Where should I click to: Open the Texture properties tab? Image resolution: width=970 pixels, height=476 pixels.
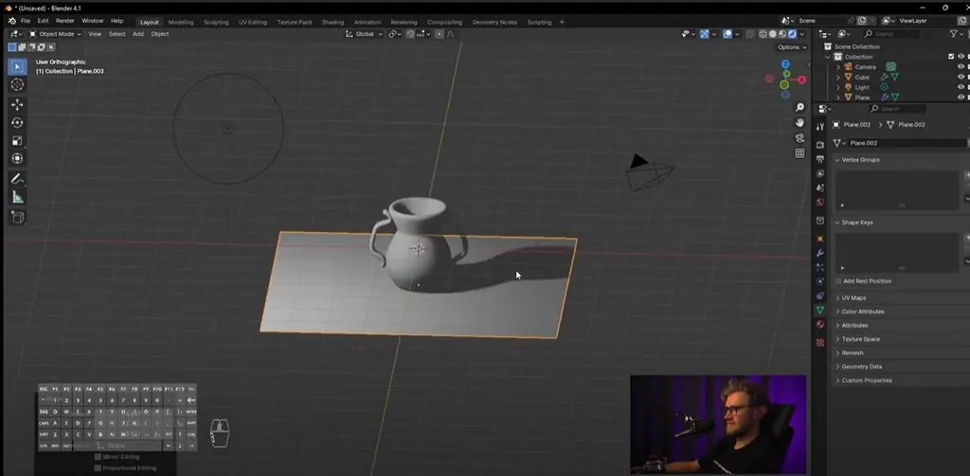point(820,342)
